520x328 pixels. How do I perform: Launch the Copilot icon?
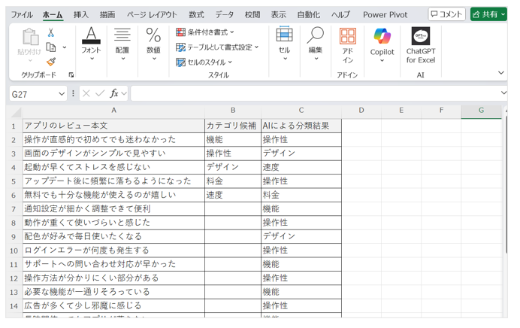coord(382,36)
